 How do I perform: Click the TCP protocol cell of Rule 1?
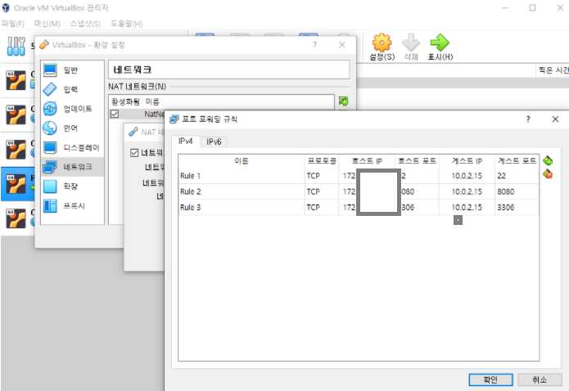click(322, 176)
